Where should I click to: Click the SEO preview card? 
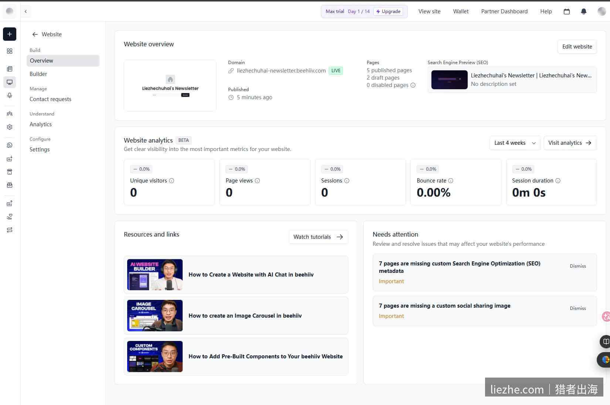512,80
